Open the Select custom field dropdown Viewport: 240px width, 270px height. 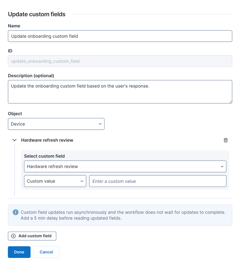(x=125, y=167)
